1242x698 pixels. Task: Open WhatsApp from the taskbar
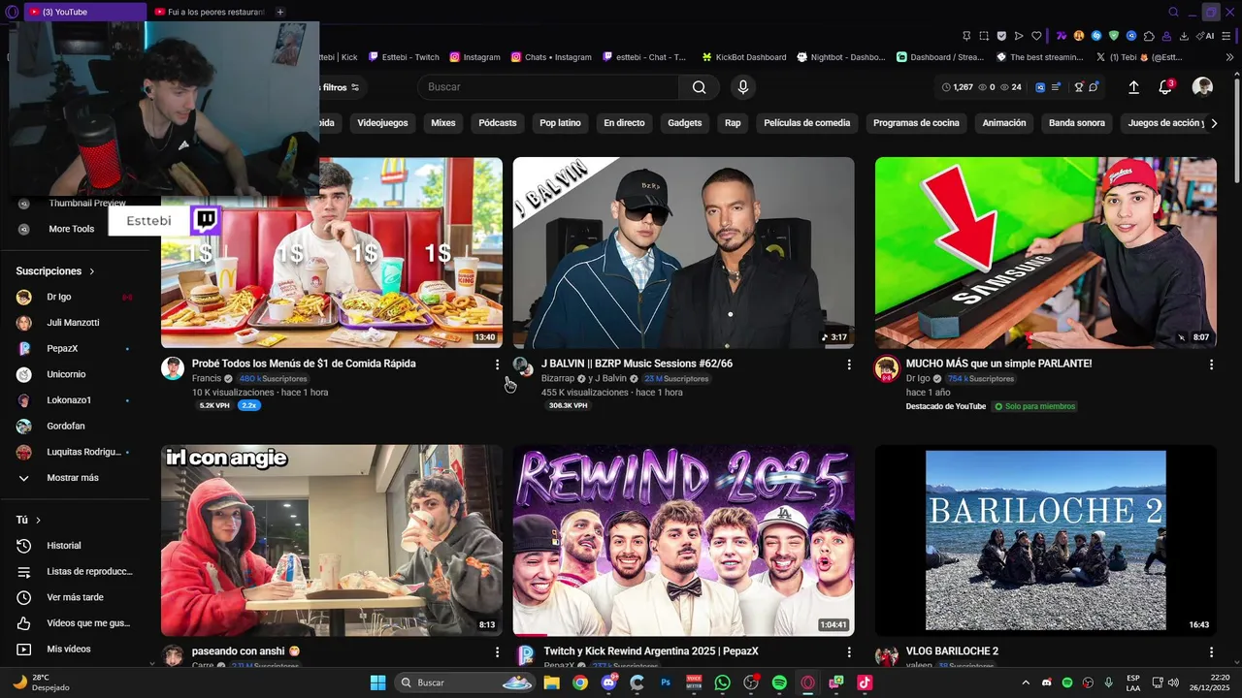click(x=722, y=682)
